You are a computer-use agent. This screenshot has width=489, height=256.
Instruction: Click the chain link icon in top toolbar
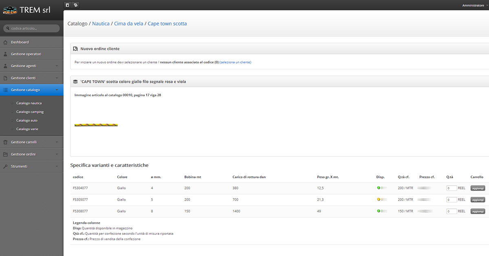75,5
